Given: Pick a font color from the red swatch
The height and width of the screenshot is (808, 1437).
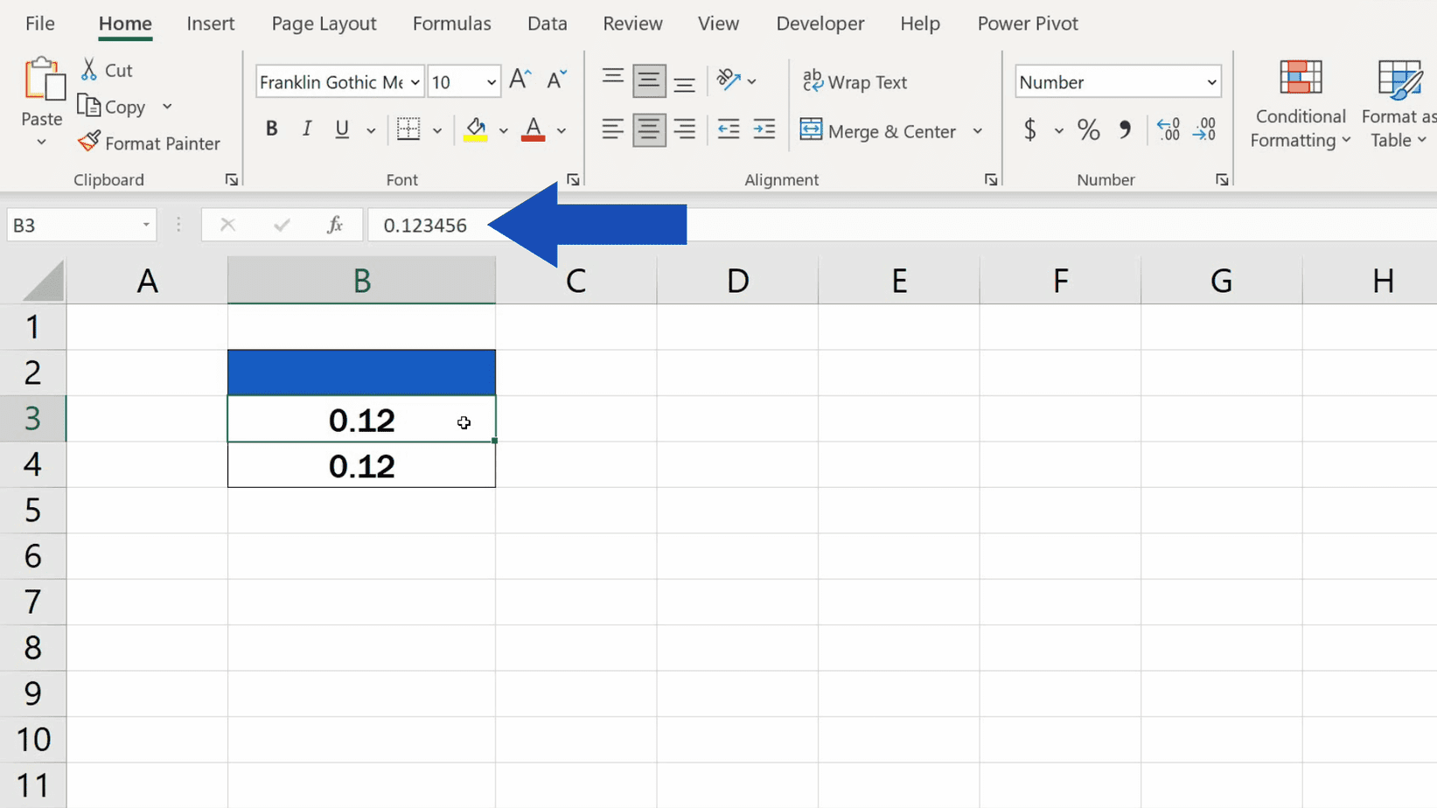Looking at the screenshot, I should point(532,130).
